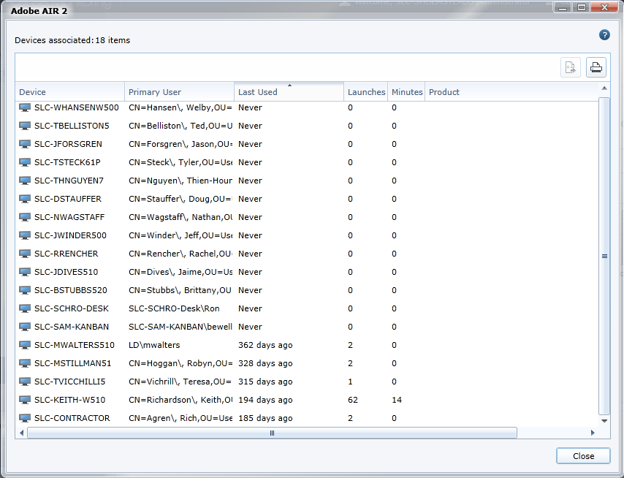
Task: Click the blue help question mark icon
Action: [x=604, y=35]
